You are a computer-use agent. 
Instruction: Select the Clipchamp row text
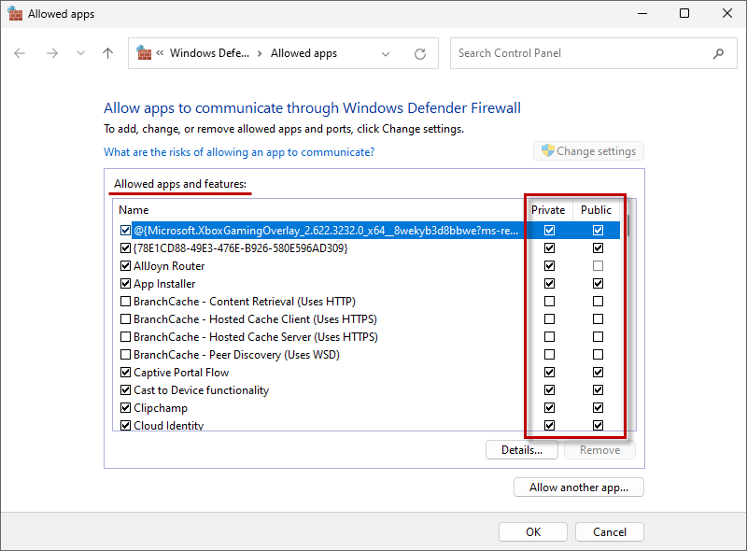click(x=161, y=408)
